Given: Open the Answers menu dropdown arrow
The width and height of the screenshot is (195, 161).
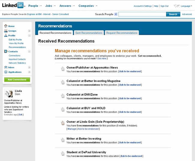Looking at the screenshot, I should point(74,6).
